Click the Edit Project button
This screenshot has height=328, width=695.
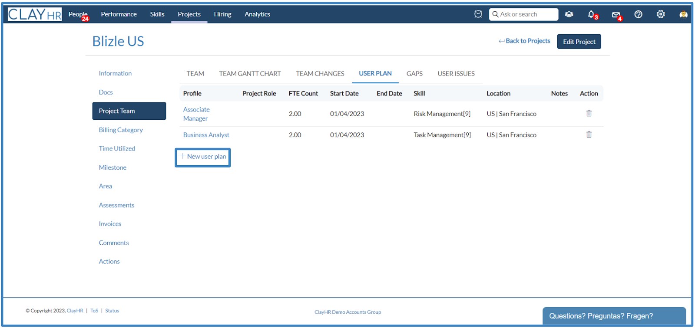click(x=579, y=42)
